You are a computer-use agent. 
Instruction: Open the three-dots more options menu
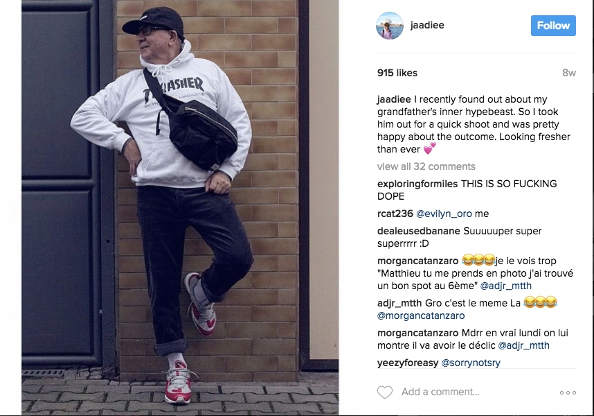click(x=568, y=392)
